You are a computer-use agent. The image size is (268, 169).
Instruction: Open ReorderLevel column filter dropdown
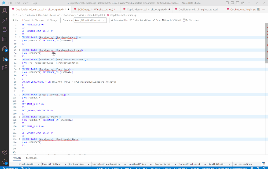[175, 164]
